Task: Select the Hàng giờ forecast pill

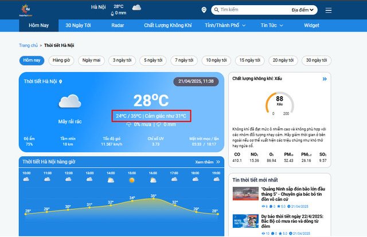Action: [61, 60]
